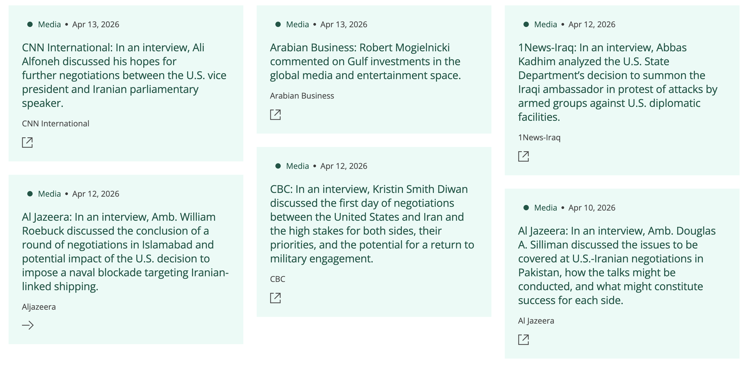This screenshot has height=365, width=747.
Task: Click the 1News-Iraq source label
Action: pyautogui.click(x=539, y=137)
